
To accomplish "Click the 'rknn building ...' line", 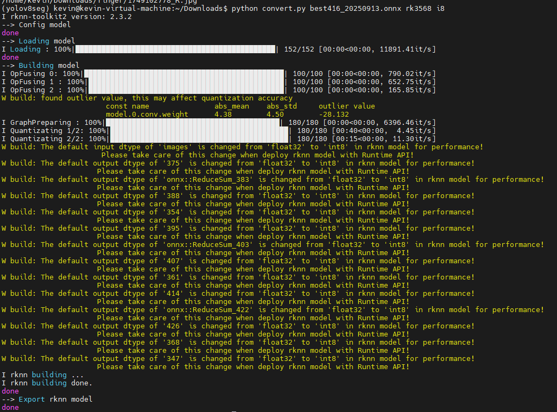I will pos(43,375).
